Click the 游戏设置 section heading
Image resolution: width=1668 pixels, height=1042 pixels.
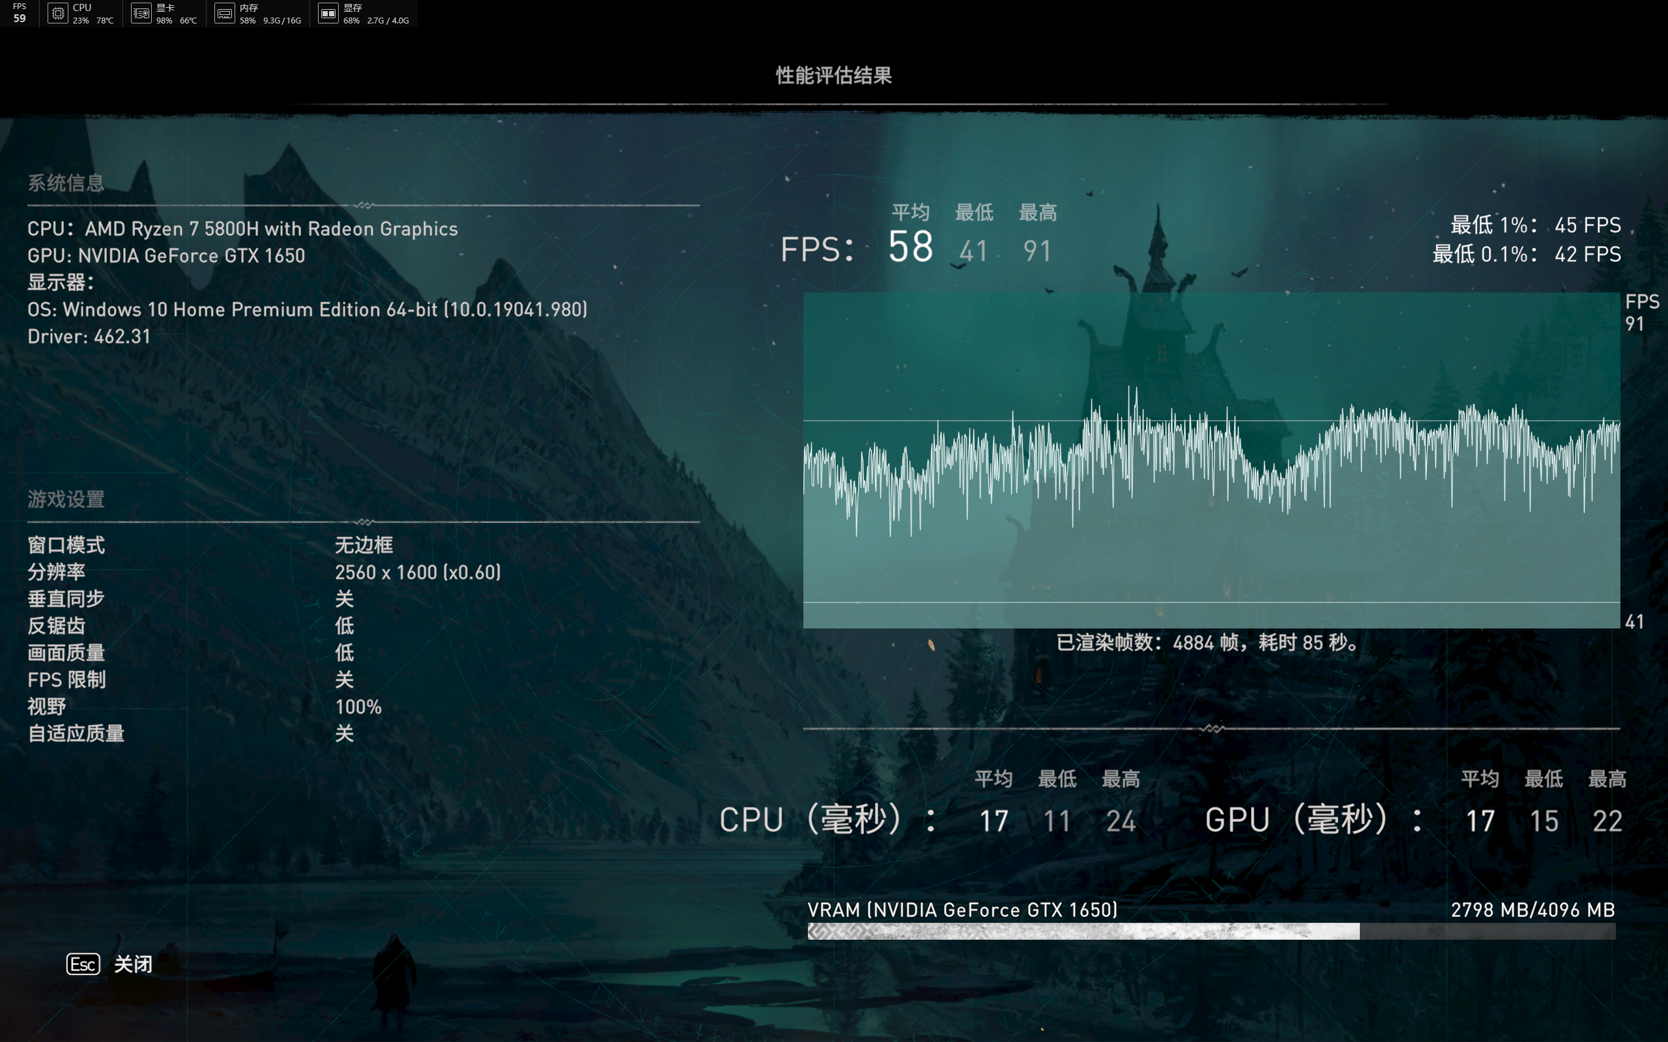(66, 499)
